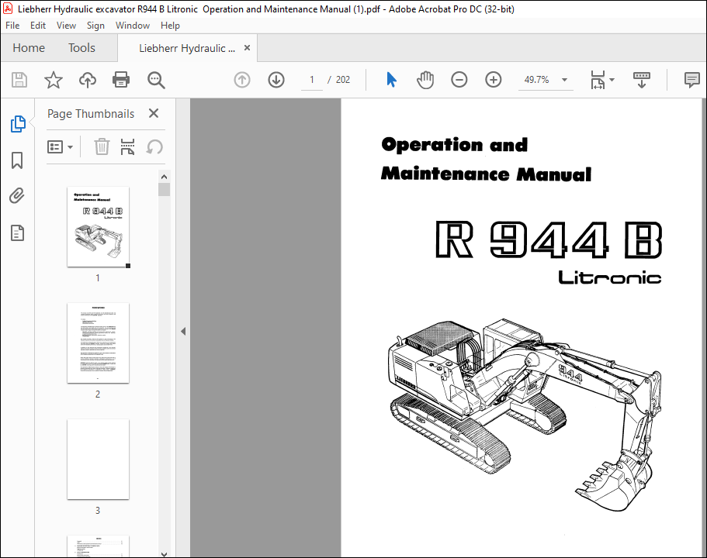Select the partially visible page 4 thumbnail
The image size is (707, 558).
click(99, 546)
